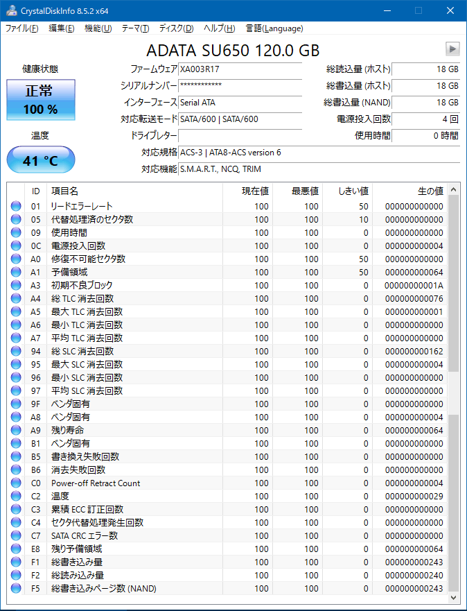Image resolution: width=467 pixels, height=611 pixels.
Task: Click the ADATA SU650 120.0 GB title
Action: (x=233, y=50)
